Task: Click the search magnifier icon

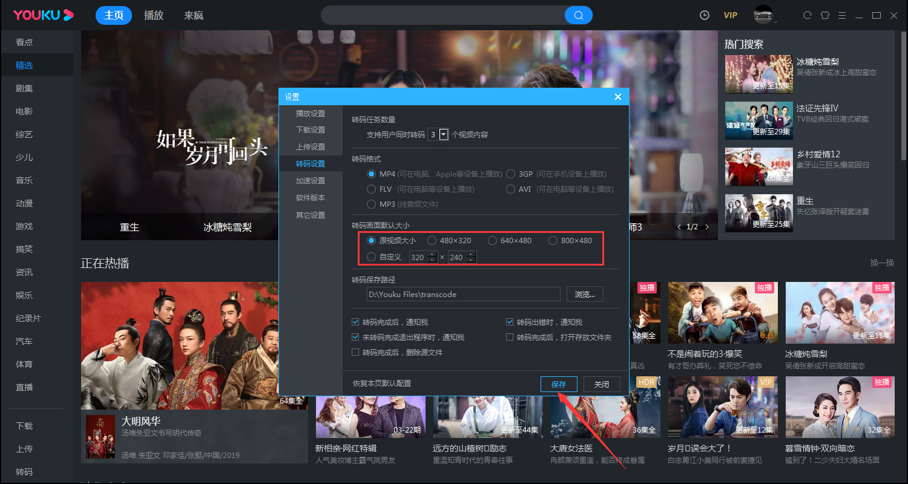Action: click(578, 15)
